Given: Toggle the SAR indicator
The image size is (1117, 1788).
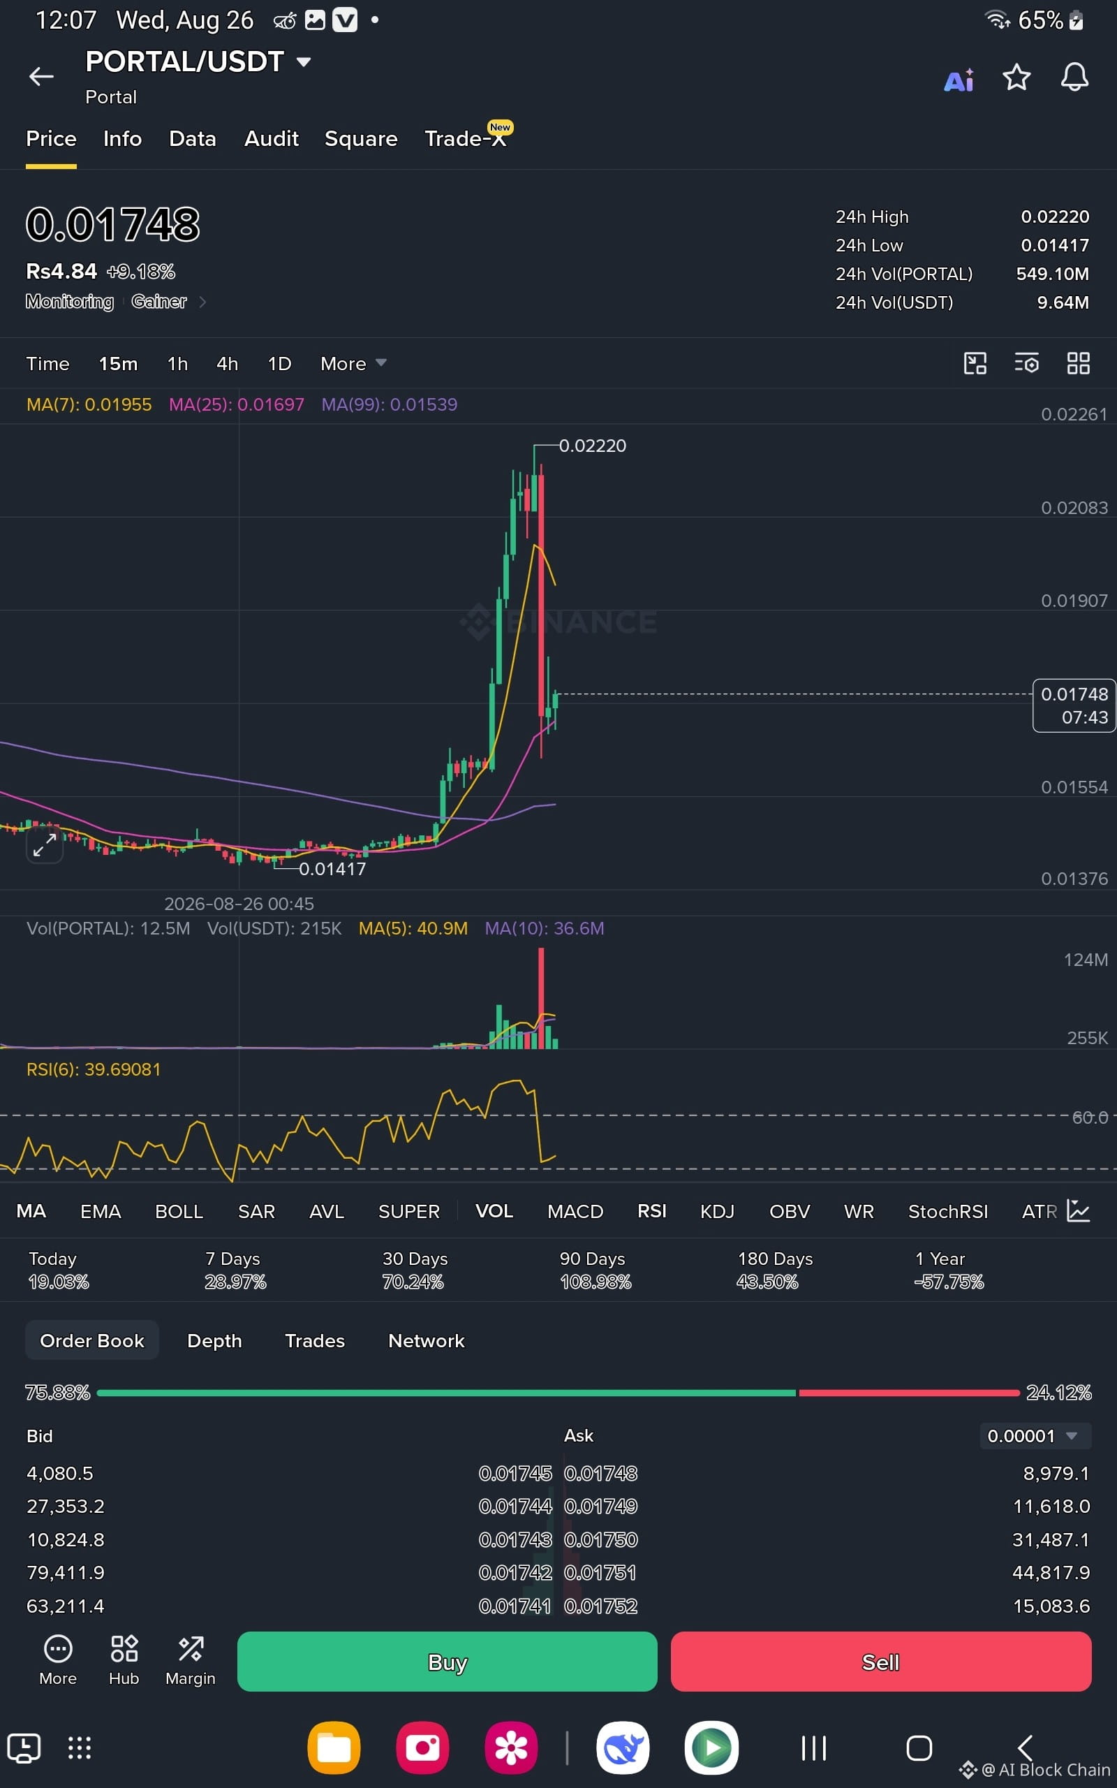Looking at the screenshot, I should tap(256, 1211).
